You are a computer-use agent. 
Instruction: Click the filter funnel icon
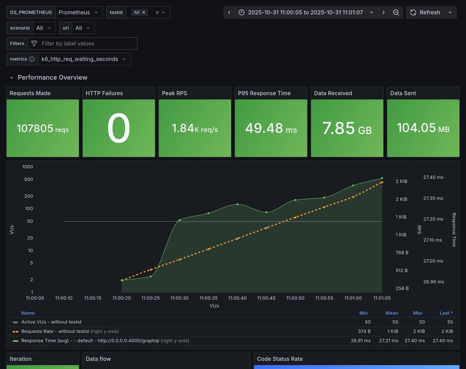coord(34,44)
